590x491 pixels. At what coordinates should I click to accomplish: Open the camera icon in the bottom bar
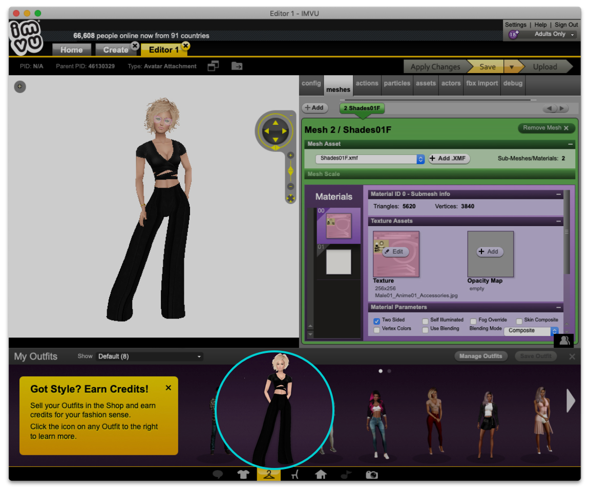click(x=372, y=475)
